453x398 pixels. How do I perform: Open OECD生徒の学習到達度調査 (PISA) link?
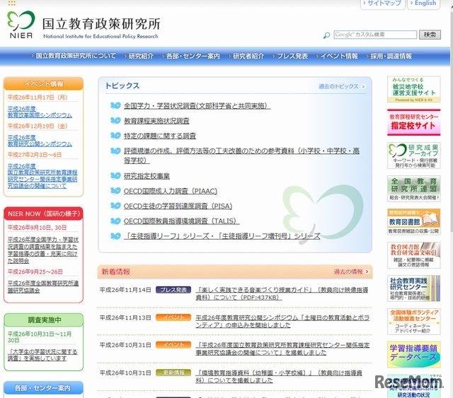[178, 206]
